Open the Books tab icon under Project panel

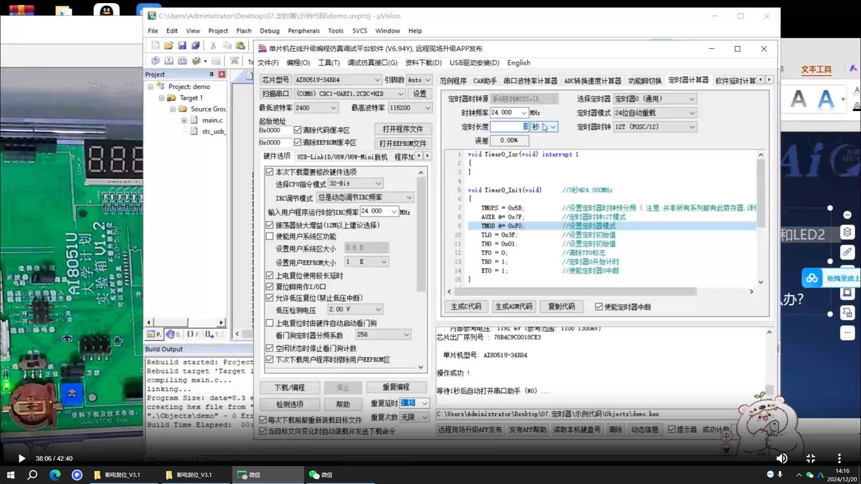coord(173,334)
